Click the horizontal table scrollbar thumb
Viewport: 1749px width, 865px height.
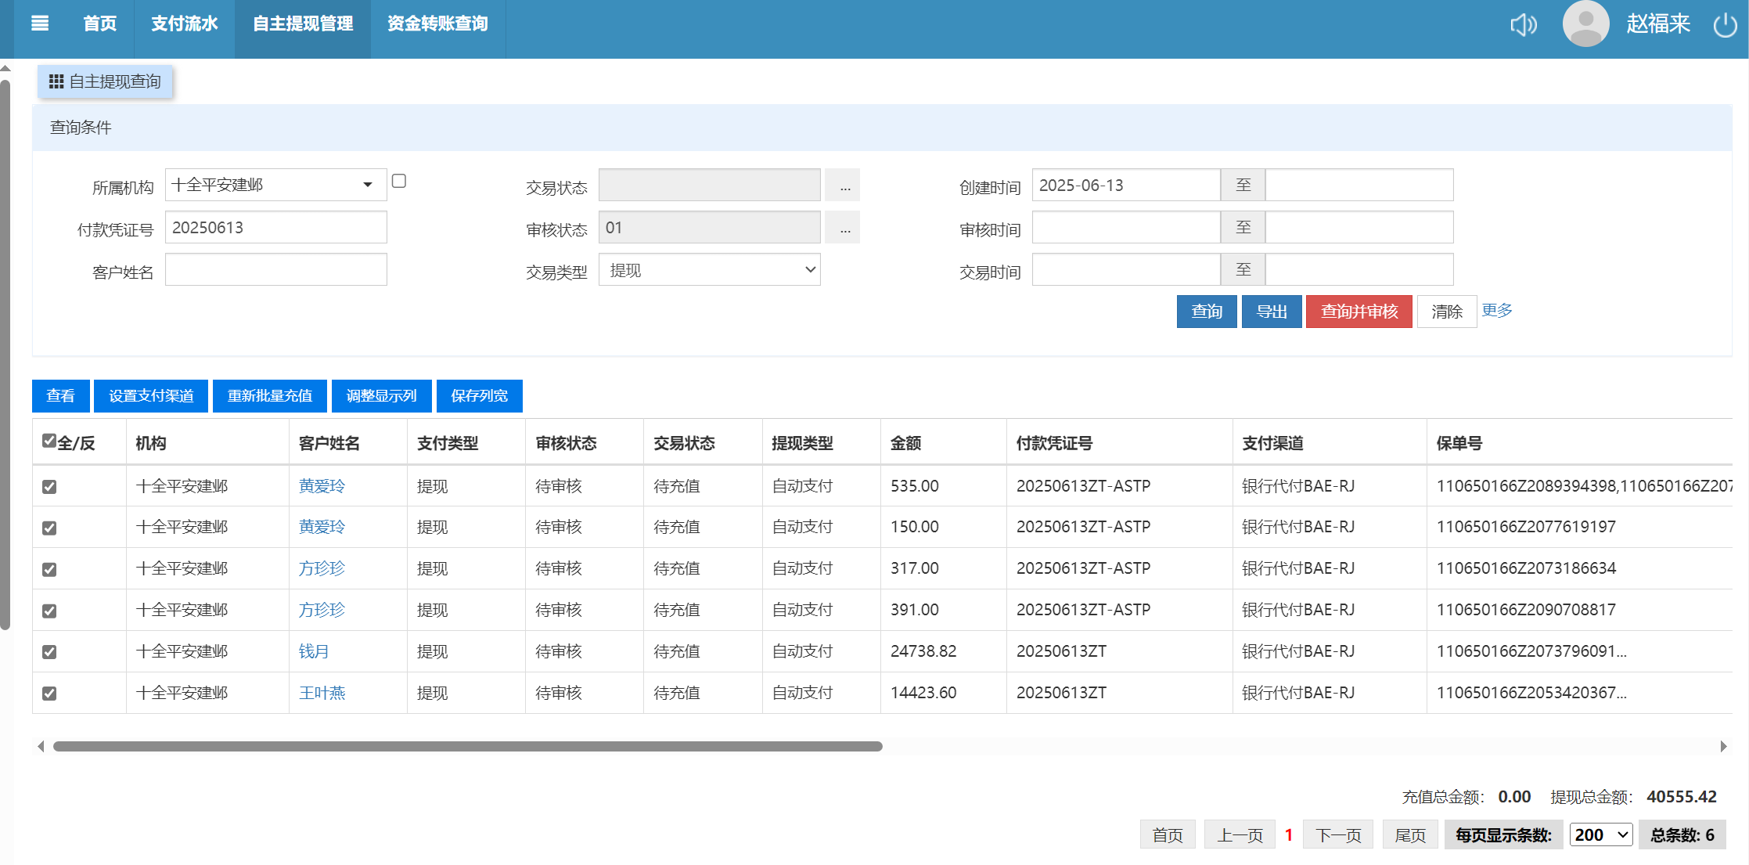tap(467, 747)
